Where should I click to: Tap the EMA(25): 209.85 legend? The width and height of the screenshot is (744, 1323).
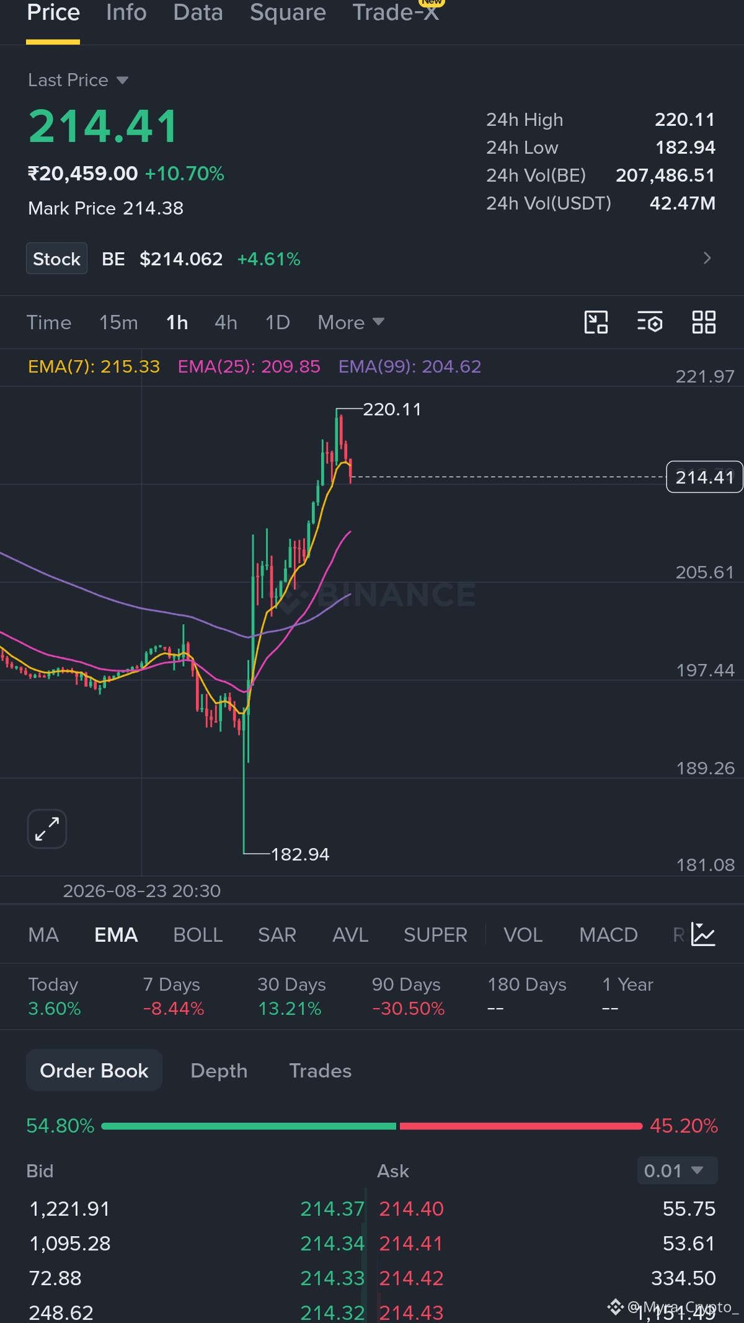click(x=249, y=366)
